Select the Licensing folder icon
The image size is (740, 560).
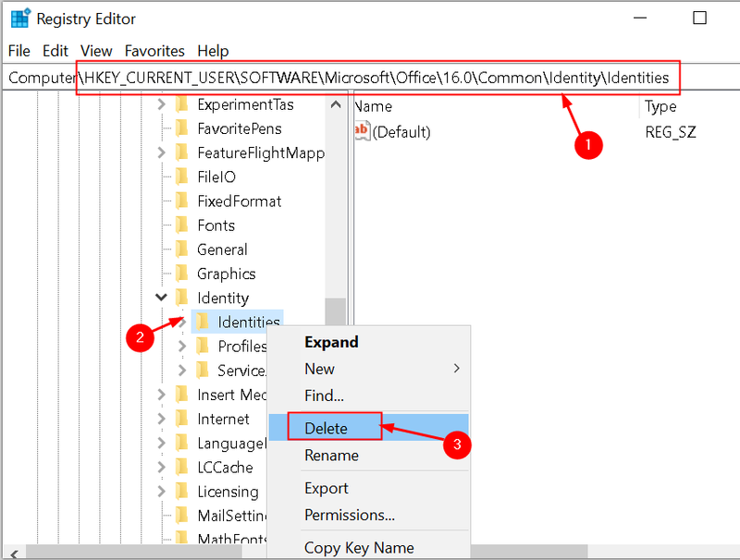tap(181, 492)
